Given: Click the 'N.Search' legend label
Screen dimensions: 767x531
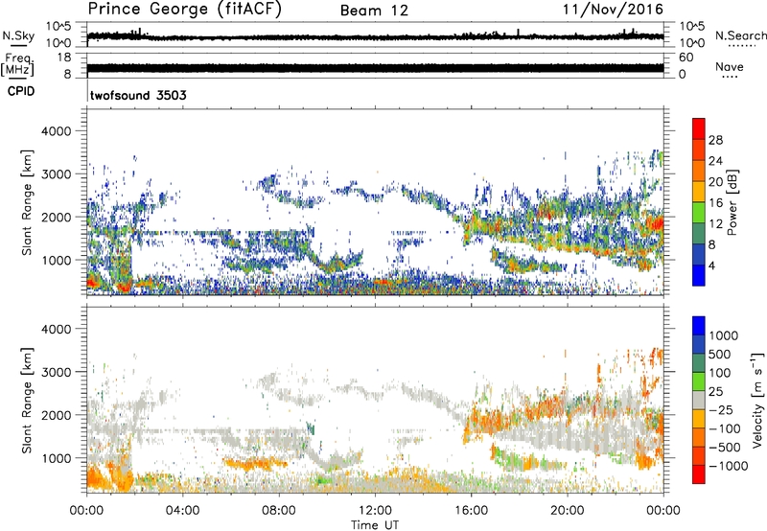Looking at the screenshot, I should tap(740, 35).
